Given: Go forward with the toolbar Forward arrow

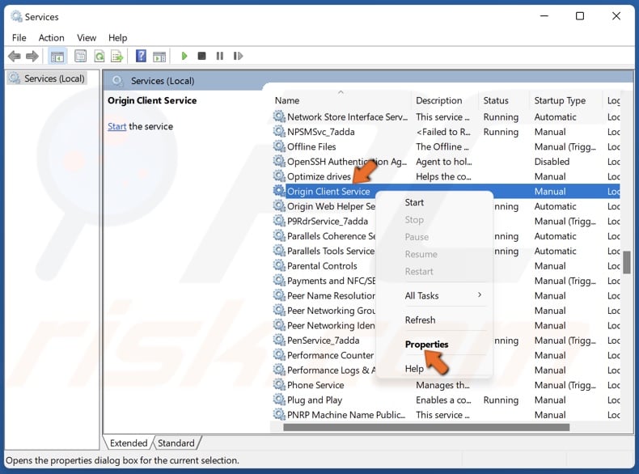Looking at the screenshot, I should click(32, 56).
